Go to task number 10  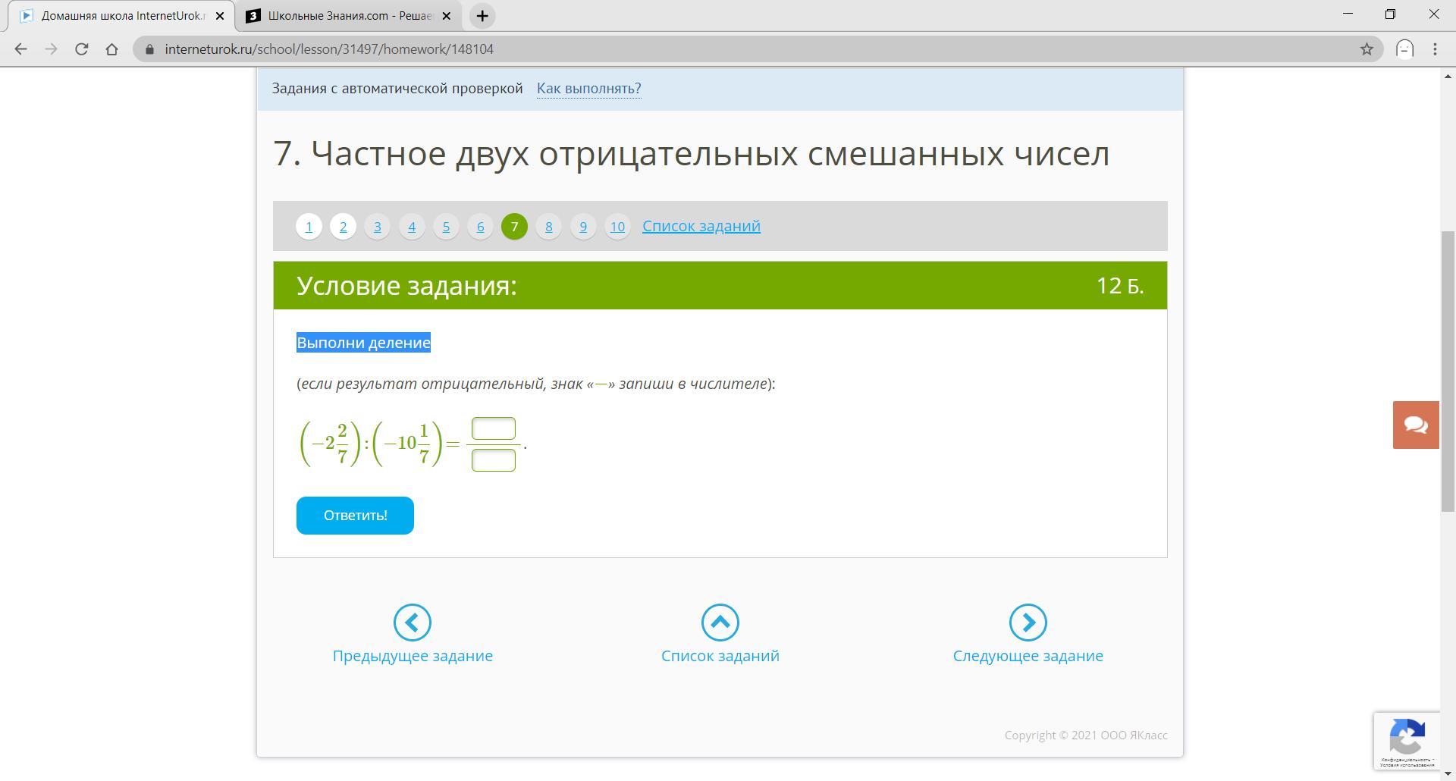617,227
